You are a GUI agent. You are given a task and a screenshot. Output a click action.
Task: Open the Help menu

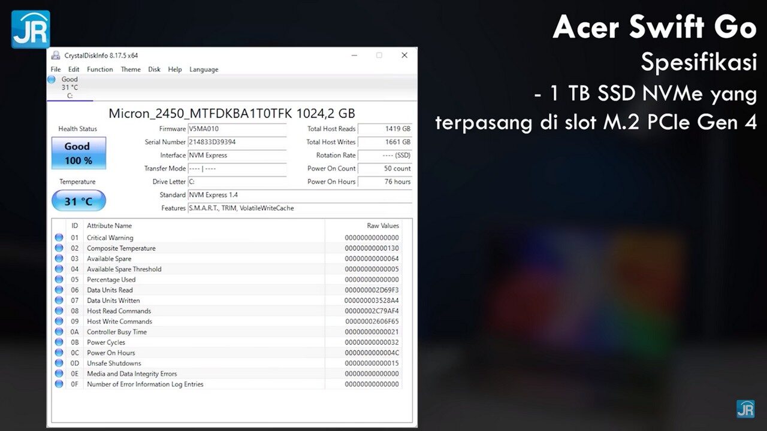174,69
